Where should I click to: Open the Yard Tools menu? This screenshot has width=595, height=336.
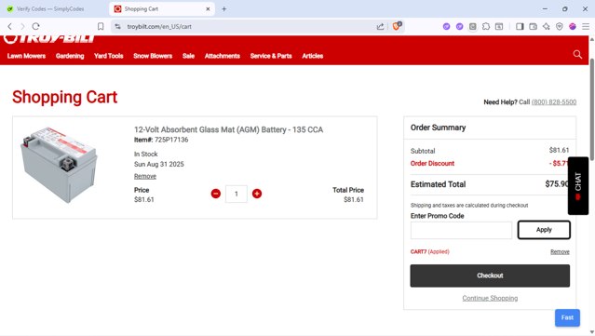click(109, 56)
